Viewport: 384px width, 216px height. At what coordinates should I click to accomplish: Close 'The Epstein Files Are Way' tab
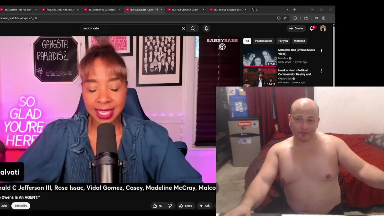coord(36,10)
